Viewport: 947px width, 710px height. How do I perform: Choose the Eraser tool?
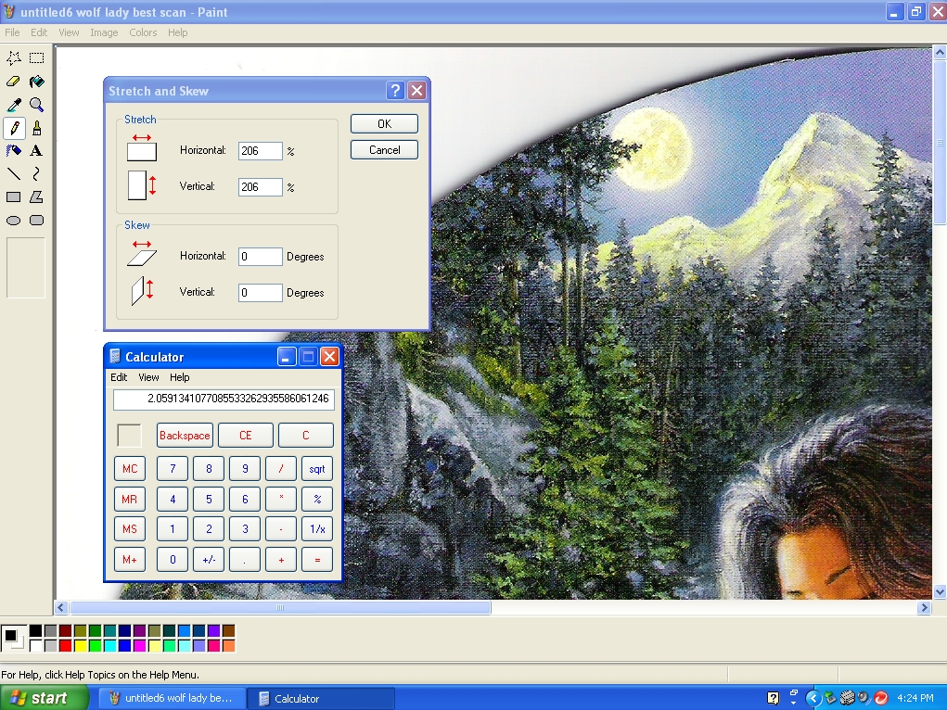14,82
